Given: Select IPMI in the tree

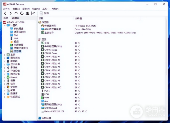Looking at the screenshot, I should tap(14, 38).
